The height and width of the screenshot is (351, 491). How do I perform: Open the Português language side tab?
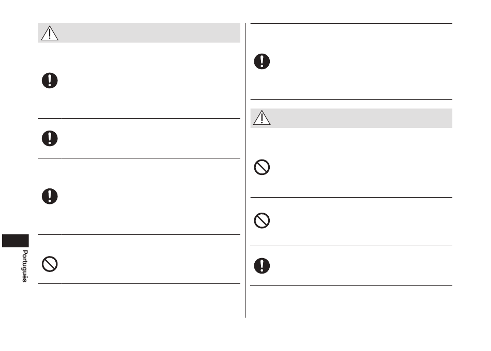point(25,266)
